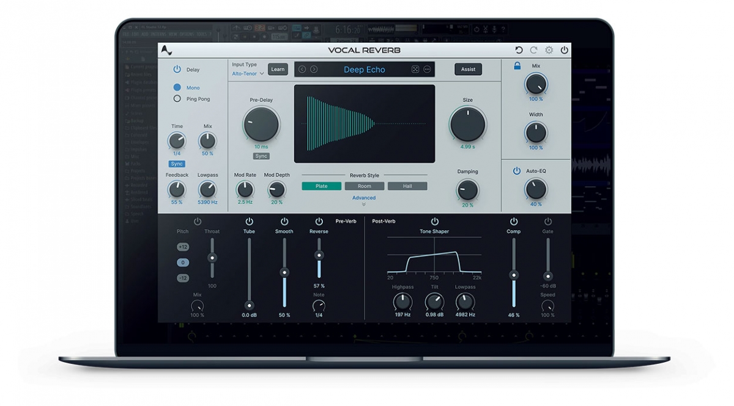The height and width of the screenshot is (406, 734).
Task: Click the Pre-Delay knob
Action: [x=261, y=124]
